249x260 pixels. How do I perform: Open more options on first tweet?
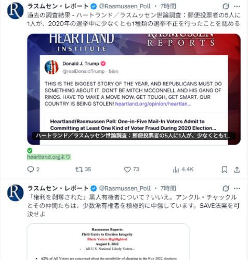click(237, 6)
